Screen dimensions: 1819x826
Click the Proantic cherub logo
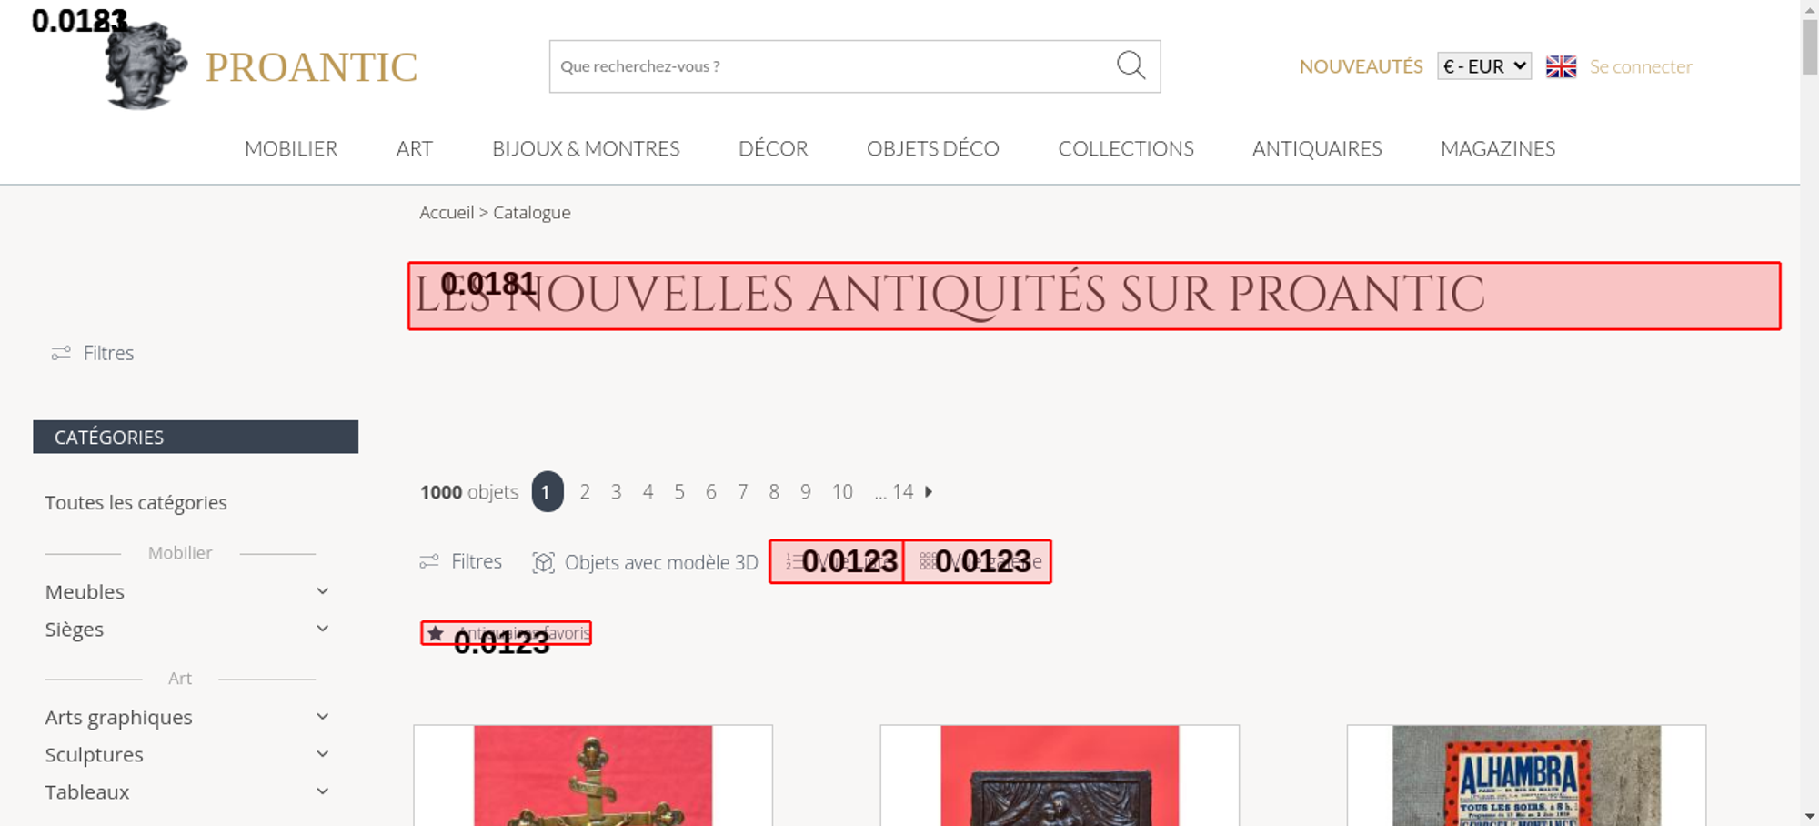(146, 66)
